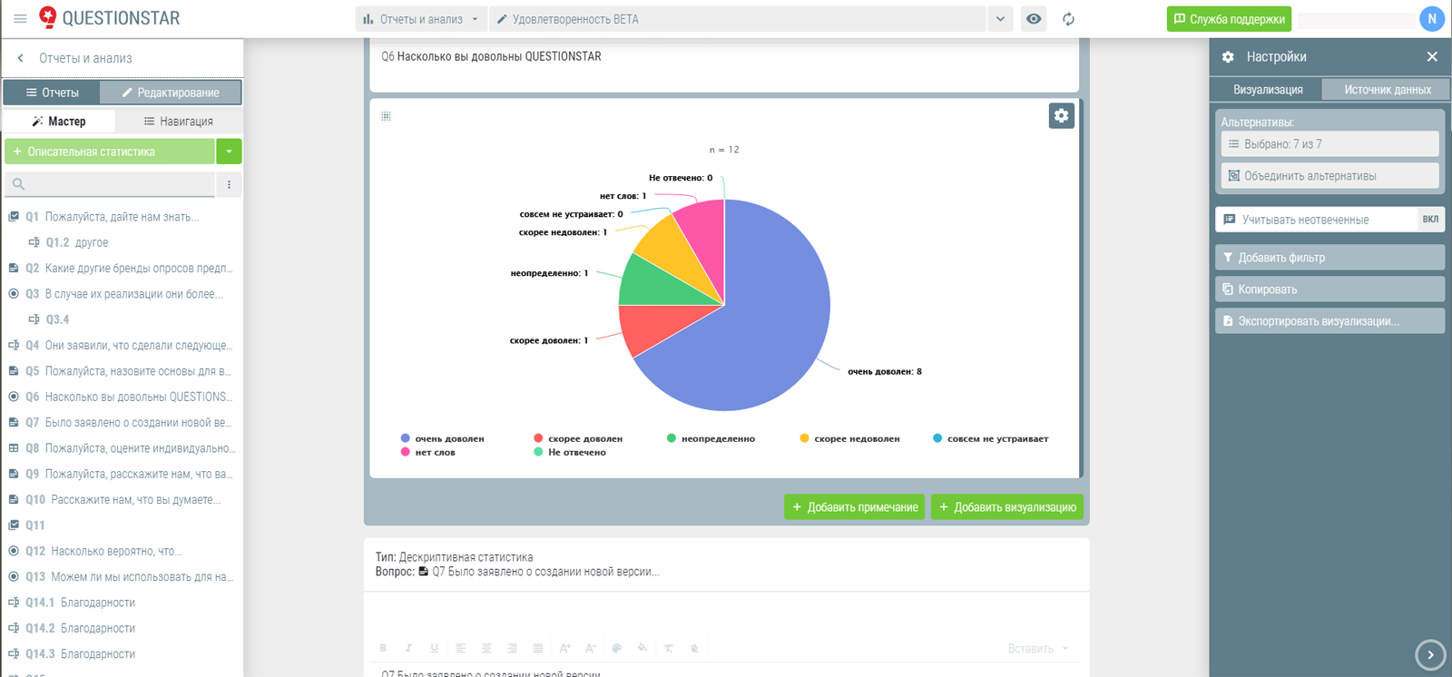Open Визуализация settings tab
The width and height of the screenshot is (1452, 677).
coord(1268,90)
